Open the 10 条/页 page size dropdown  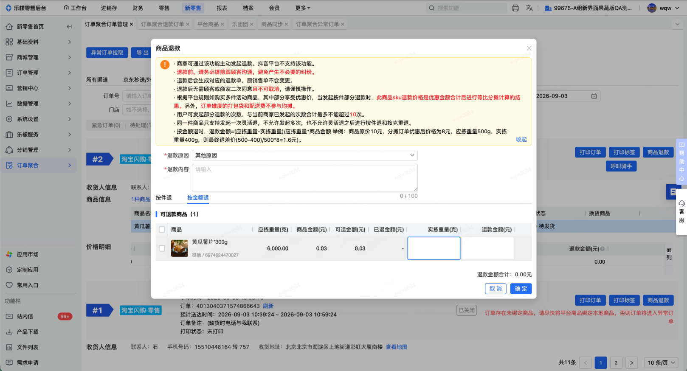pos(661,363)
